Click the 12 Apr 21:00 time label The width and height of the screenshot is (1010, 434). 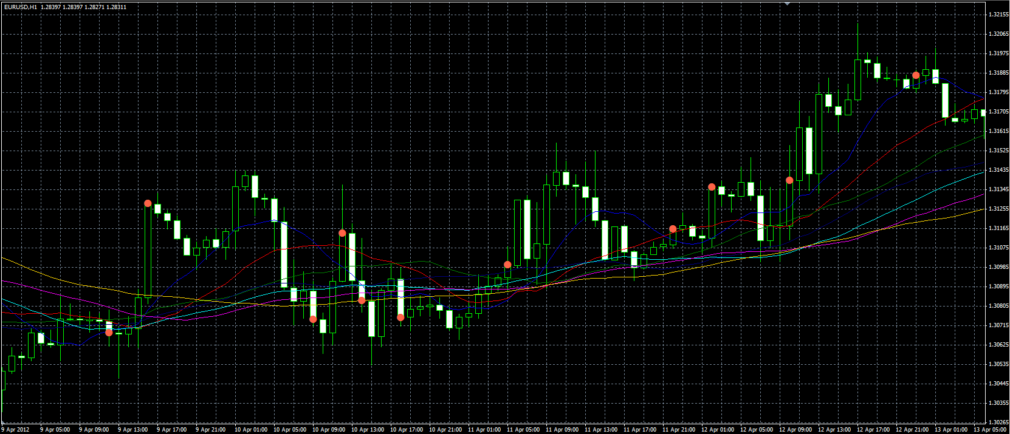tap(912, 430)
